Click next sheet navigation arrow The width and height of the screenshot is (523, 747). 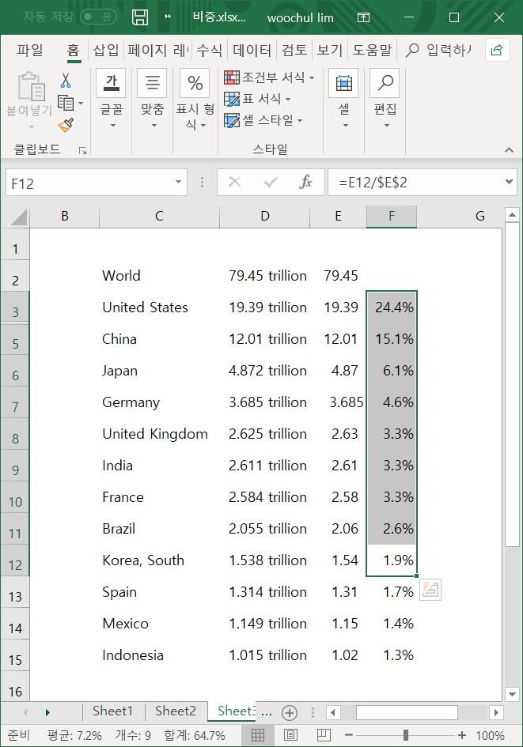click(x=47, y=713)
